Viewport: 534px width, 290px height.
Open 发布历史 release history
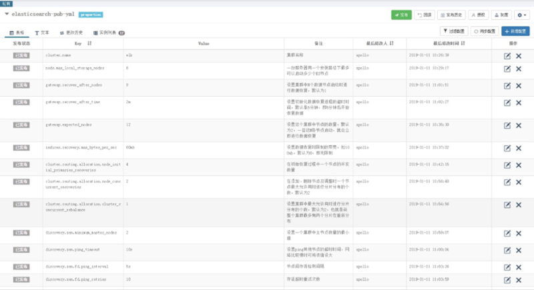tap(451, 15)
